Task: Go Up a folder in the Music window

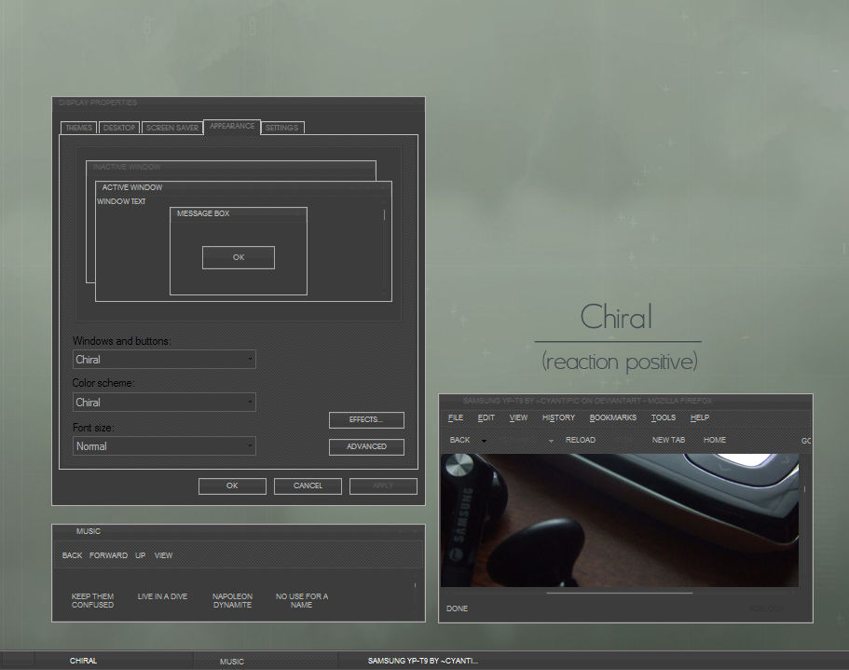Action: click(x=140, y=554)
